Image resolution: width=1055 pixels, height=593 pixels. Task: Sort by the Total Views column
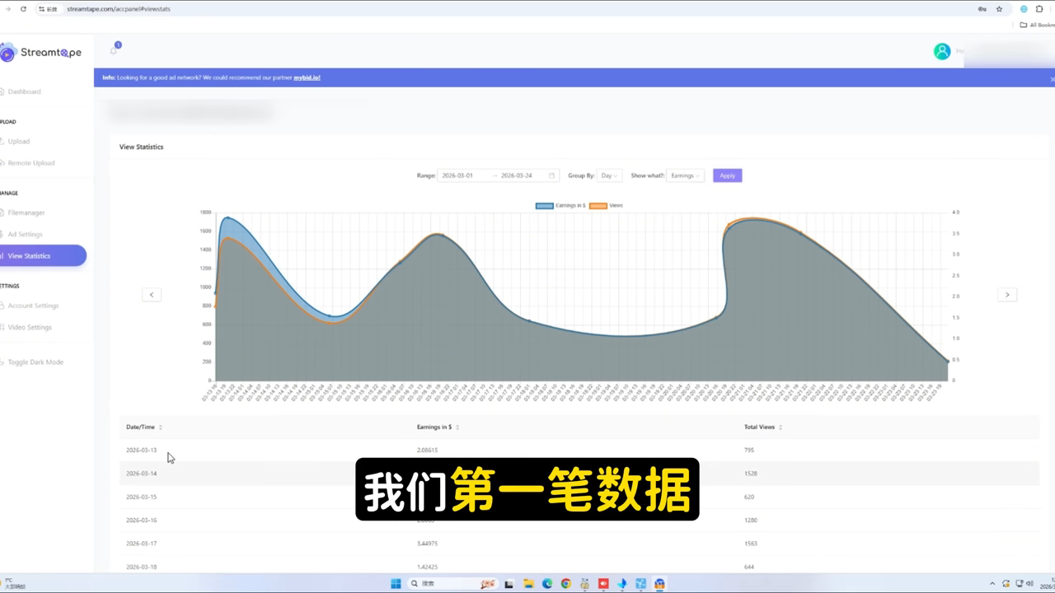click(763, 427)
